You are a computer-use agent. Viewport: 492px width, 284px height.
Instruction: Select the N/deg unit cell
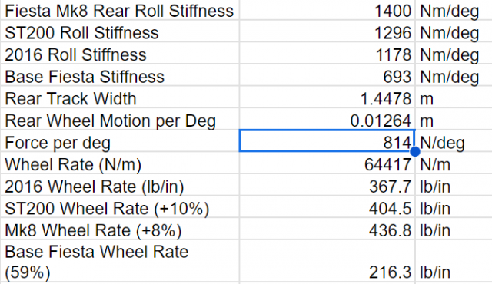point(454,143)
